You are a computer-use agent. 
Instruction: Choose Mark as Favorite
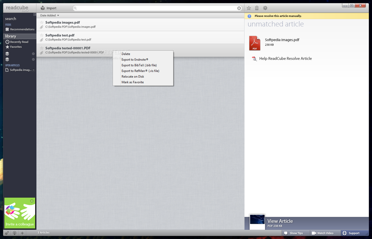(x=143, y=82)
